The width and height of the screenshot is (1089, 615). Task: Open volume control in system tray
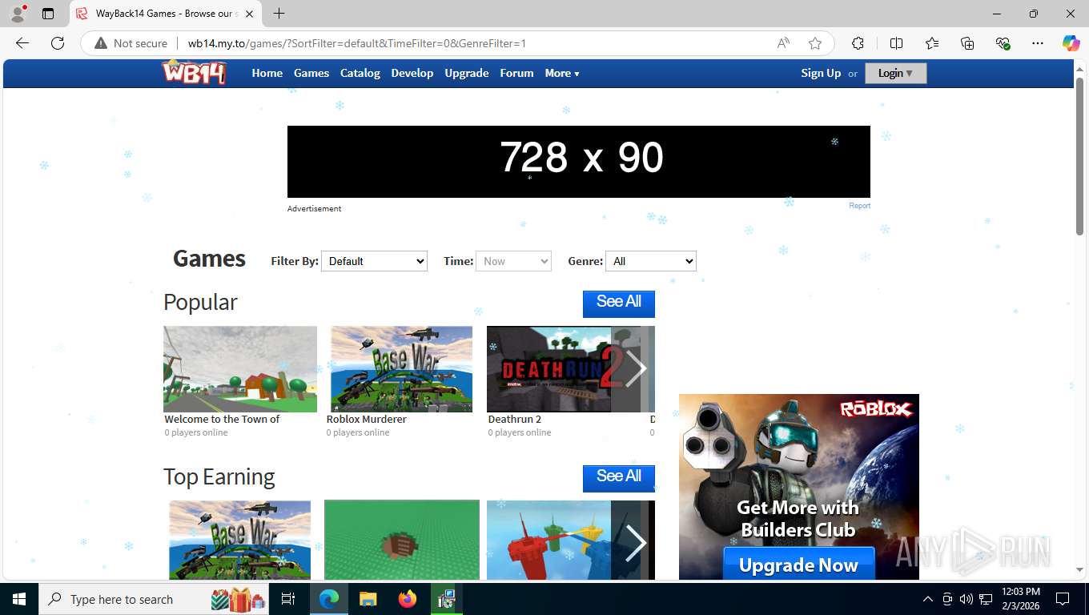(966, 599)
